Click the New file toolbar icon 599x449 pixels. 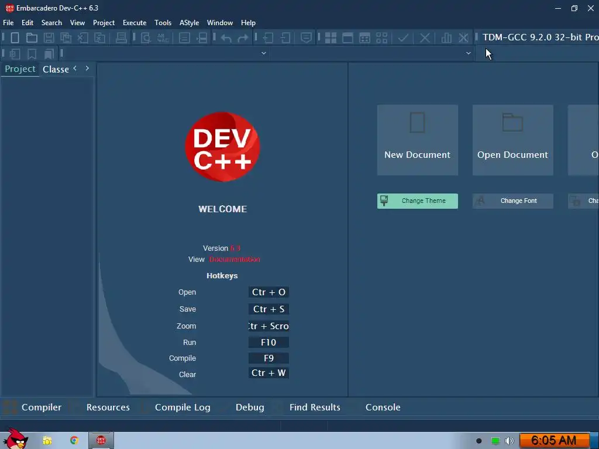(x=15, y=38)
